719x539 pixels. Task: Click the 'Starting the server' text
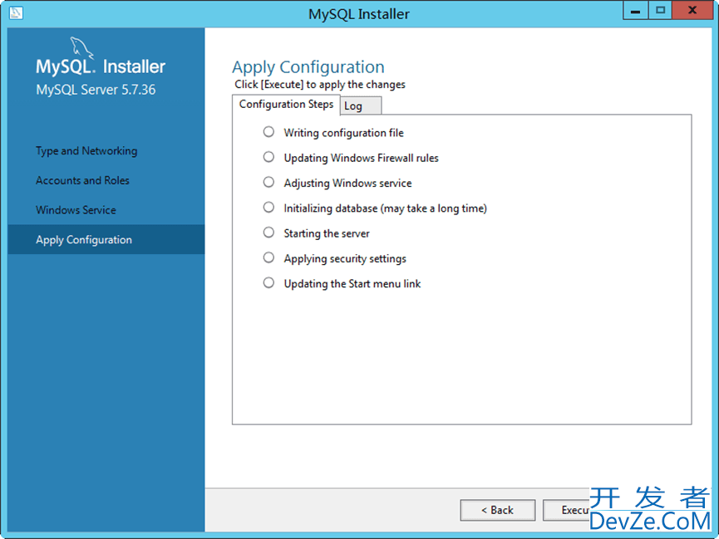(x=327, y=233)
